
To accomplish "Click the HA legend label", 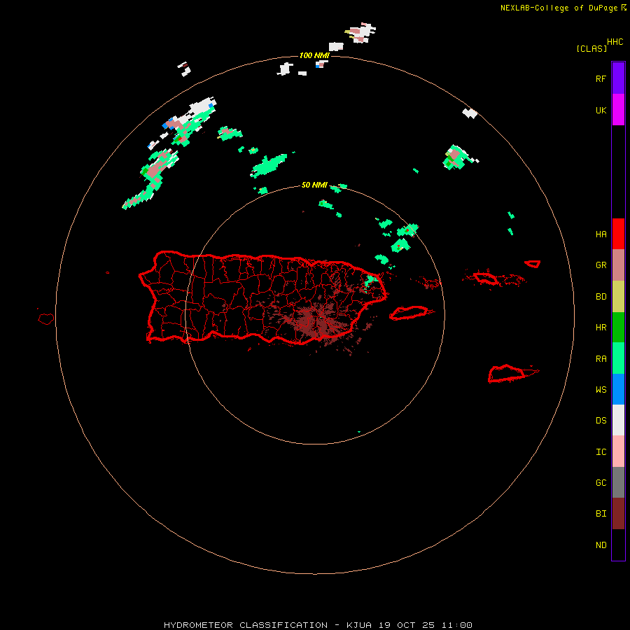I will point(601,234).
